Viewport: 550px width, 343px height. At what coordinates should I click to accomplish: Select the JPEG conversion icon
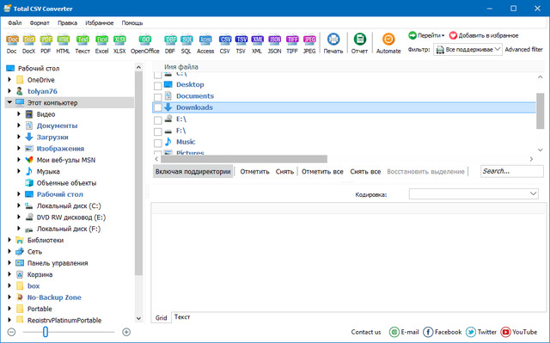pos(309,40)
